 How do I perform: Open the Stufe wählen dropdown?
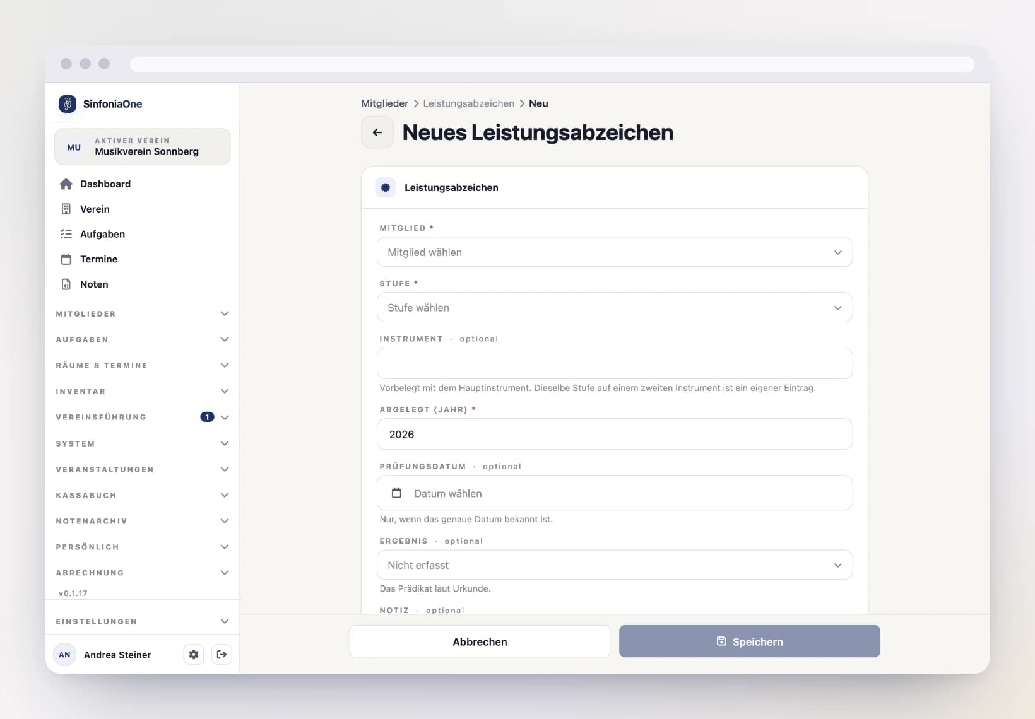pos(615,308)
